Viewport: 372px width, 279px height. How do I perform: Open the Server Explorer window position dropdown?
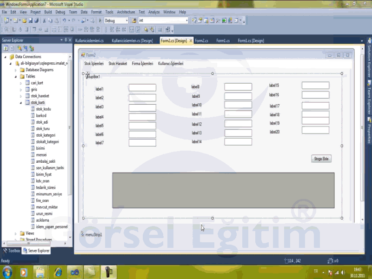tap(61, 40)
